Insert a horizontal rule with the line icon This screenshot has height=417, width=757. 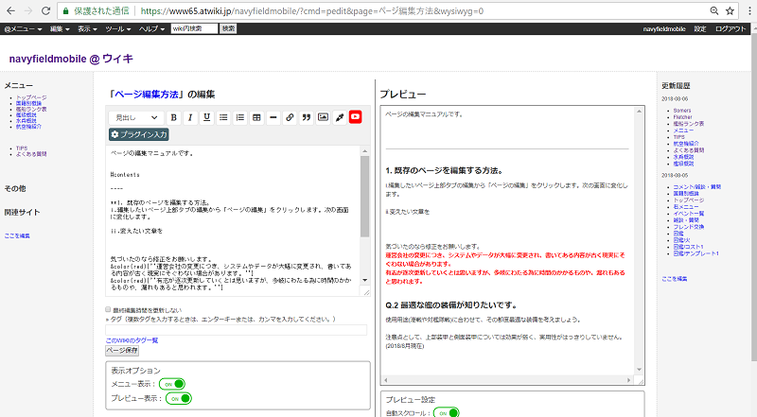pyautogui.click(x=273, y=117)
